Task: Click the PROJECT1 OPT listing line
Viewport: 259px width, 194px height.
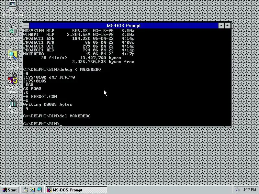Action: pos(79,46)
